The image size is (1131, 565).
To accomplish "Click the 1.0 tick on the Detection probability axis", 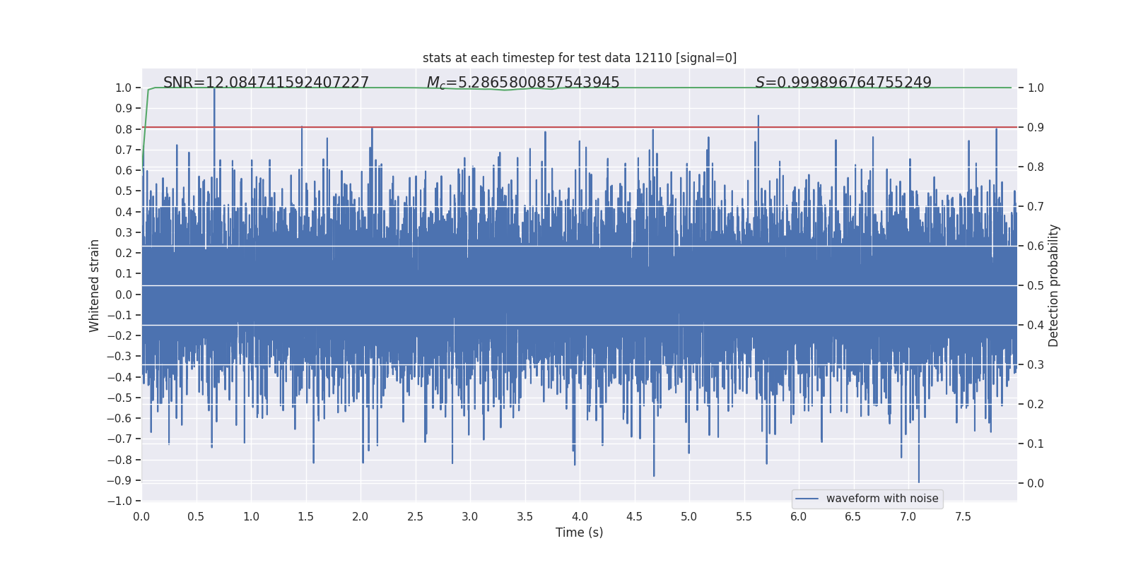I will click(x=1036, y=88).
